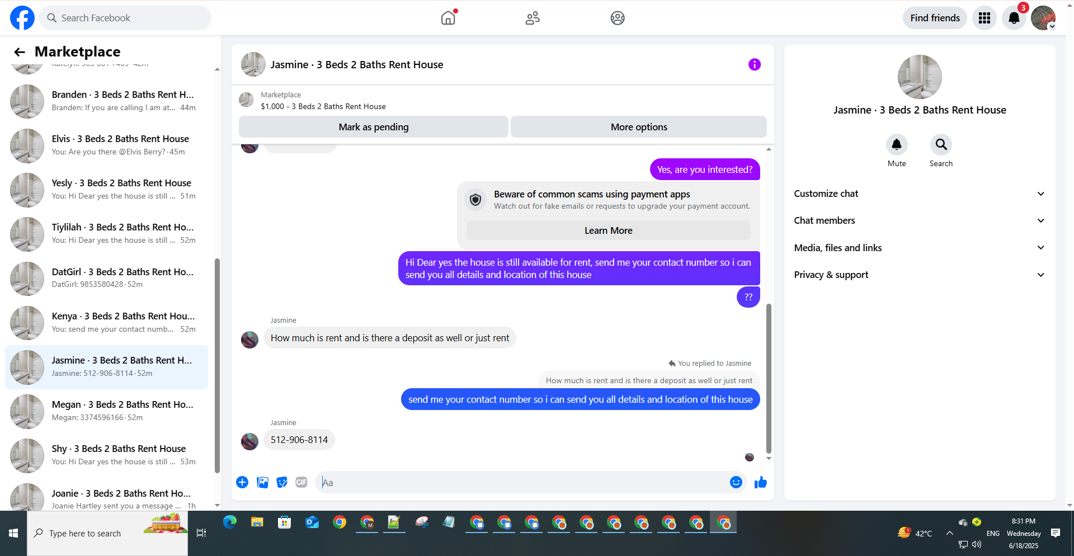Expand Privacy & support section
Image resolution: width=1074 pixels, height=556 pixels.
(x=920, y=275)
